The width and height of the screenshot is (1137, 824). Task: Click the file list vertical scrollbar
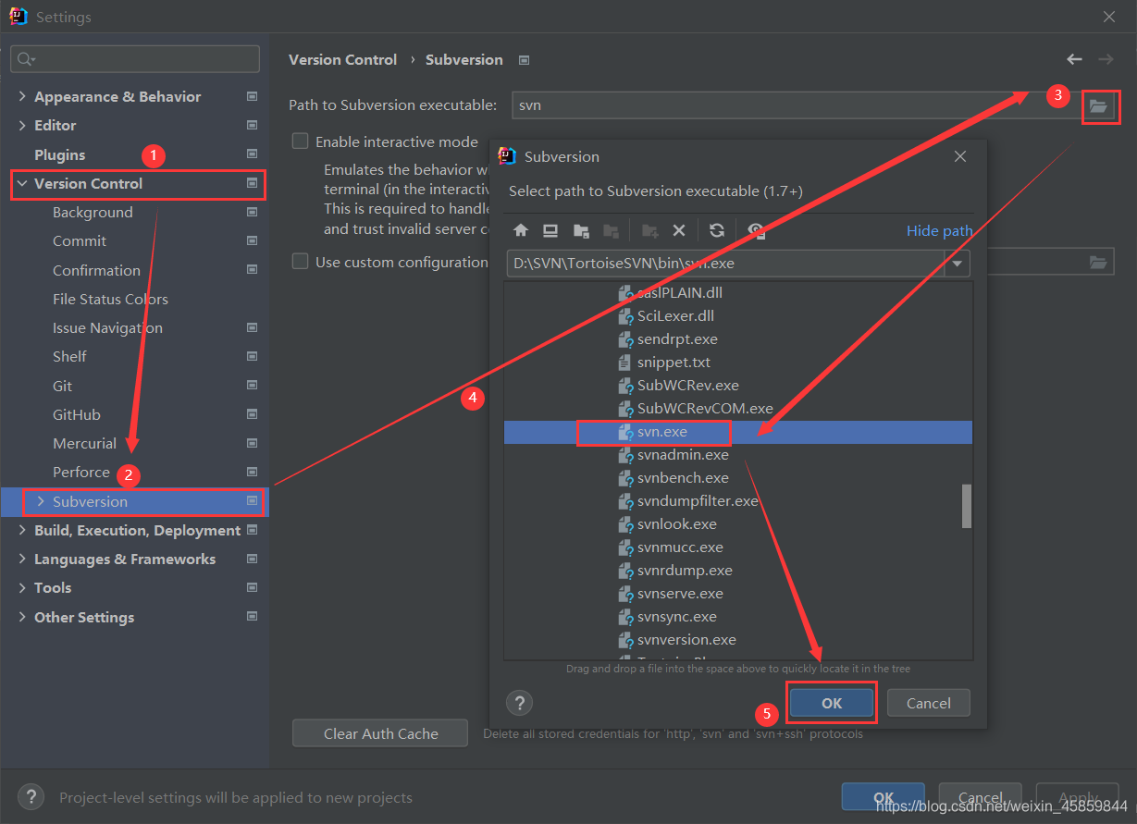tap(967, 506)
